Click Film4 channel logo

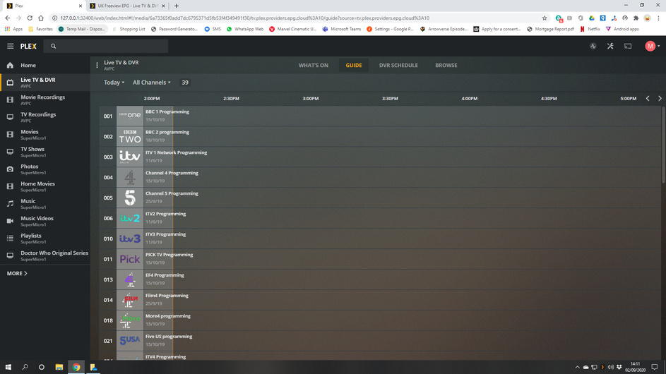point(130,300)
